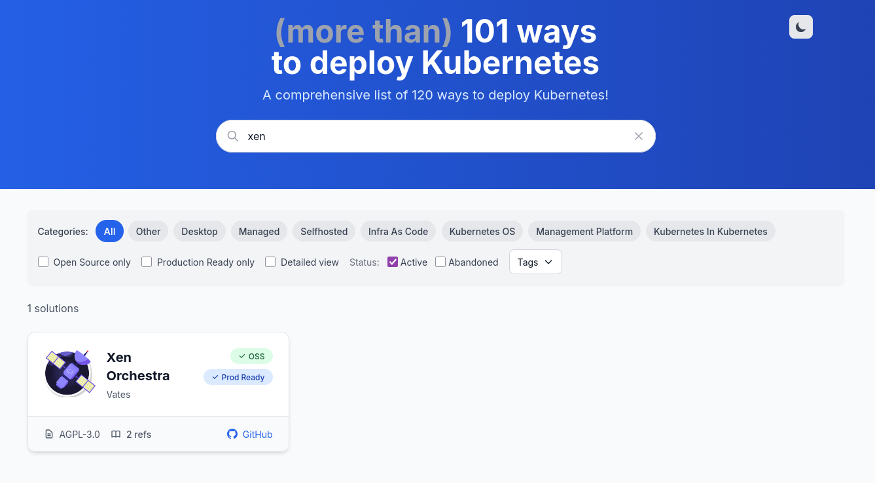Open the Tags dropdown
Image resolution: width=875 pixels, height=483 pixels.
coord(535,262)
